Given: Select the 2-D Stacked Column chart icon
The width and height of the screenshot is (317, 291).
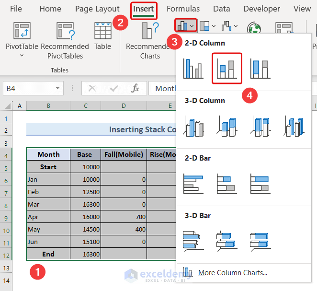Looking at the screenshot, I should point(226,69).
